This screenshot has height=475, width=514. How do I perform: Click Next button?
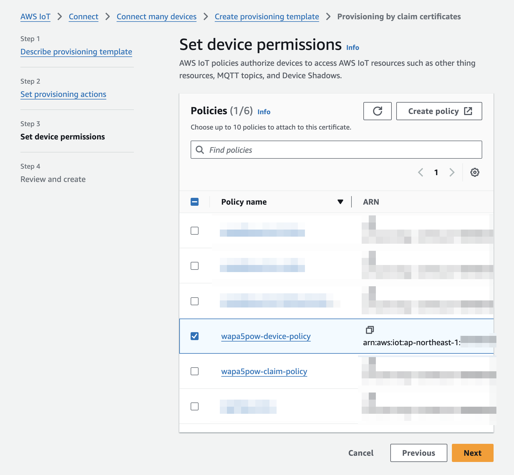(x=473, y=453)
